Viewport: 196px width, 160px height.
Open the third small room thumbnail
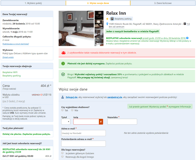coord(99,33)
